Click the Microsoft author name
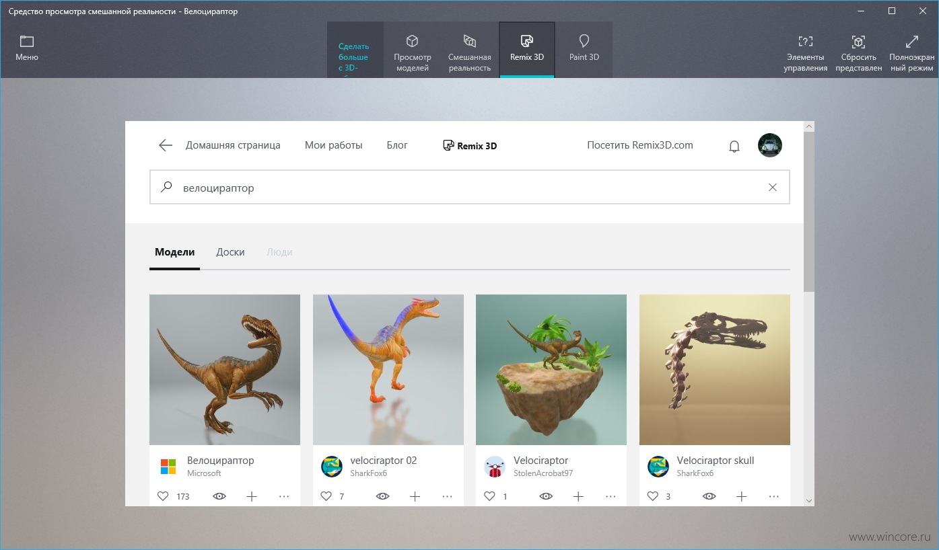This screenshot has width=939, height=550. pyautogui.click(x=204, y=473)
